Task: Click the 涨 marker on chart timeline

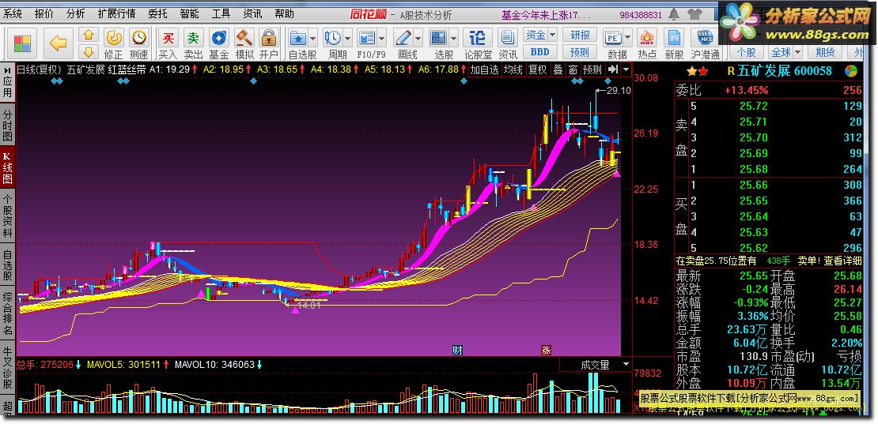Action: pos(546,351)
